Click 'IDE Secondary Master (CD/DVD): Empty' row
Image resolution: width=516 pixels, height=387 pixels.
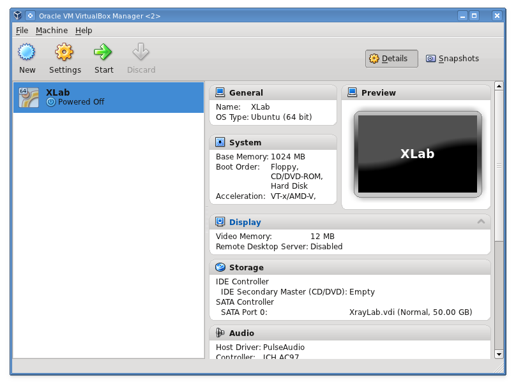(x=298, y=292)
